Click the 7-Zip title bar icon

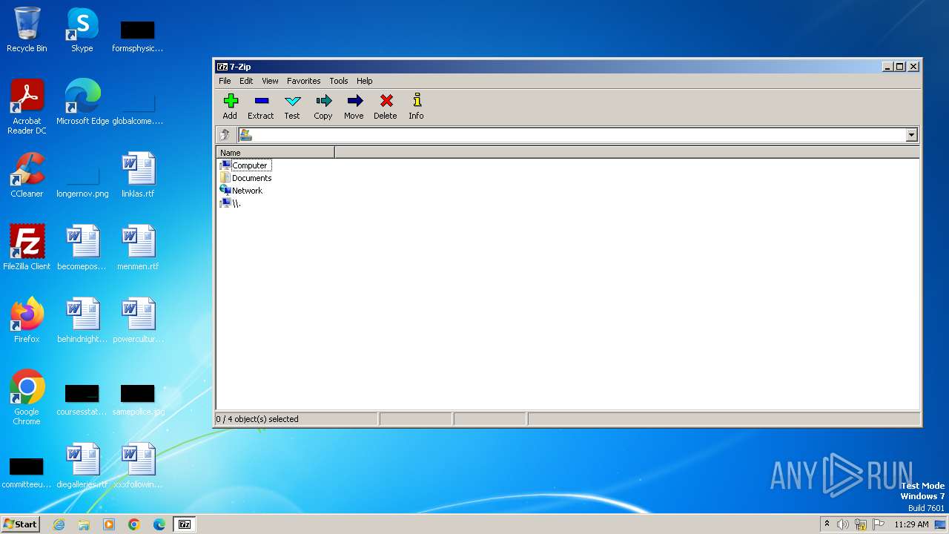(x=222, y=67)
